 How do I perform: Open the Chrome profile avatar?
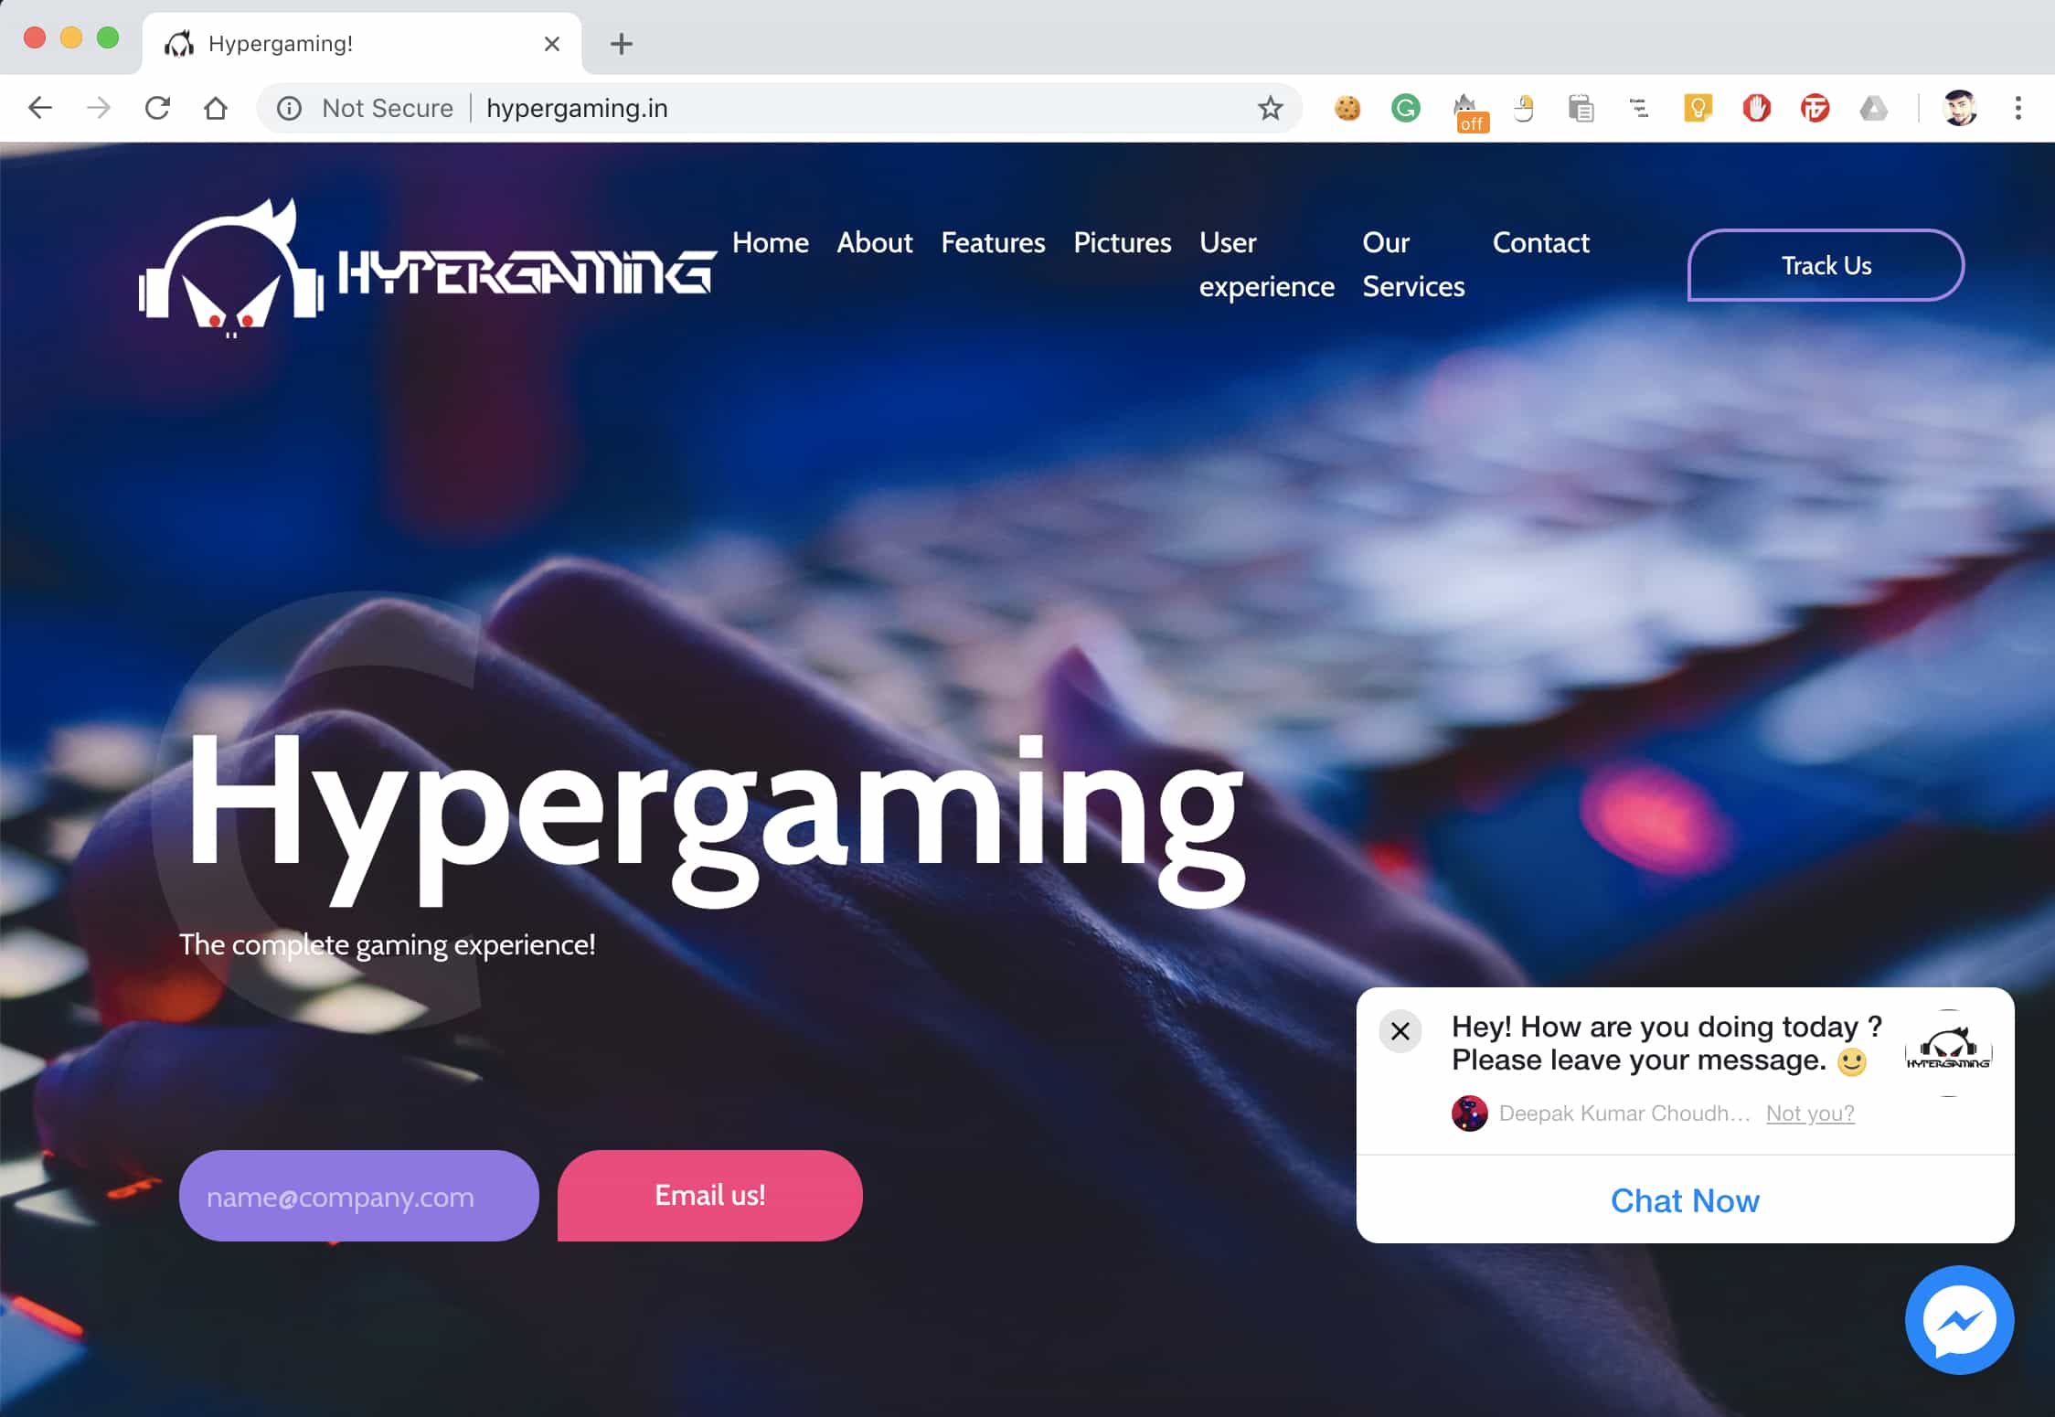(1960, 108)
